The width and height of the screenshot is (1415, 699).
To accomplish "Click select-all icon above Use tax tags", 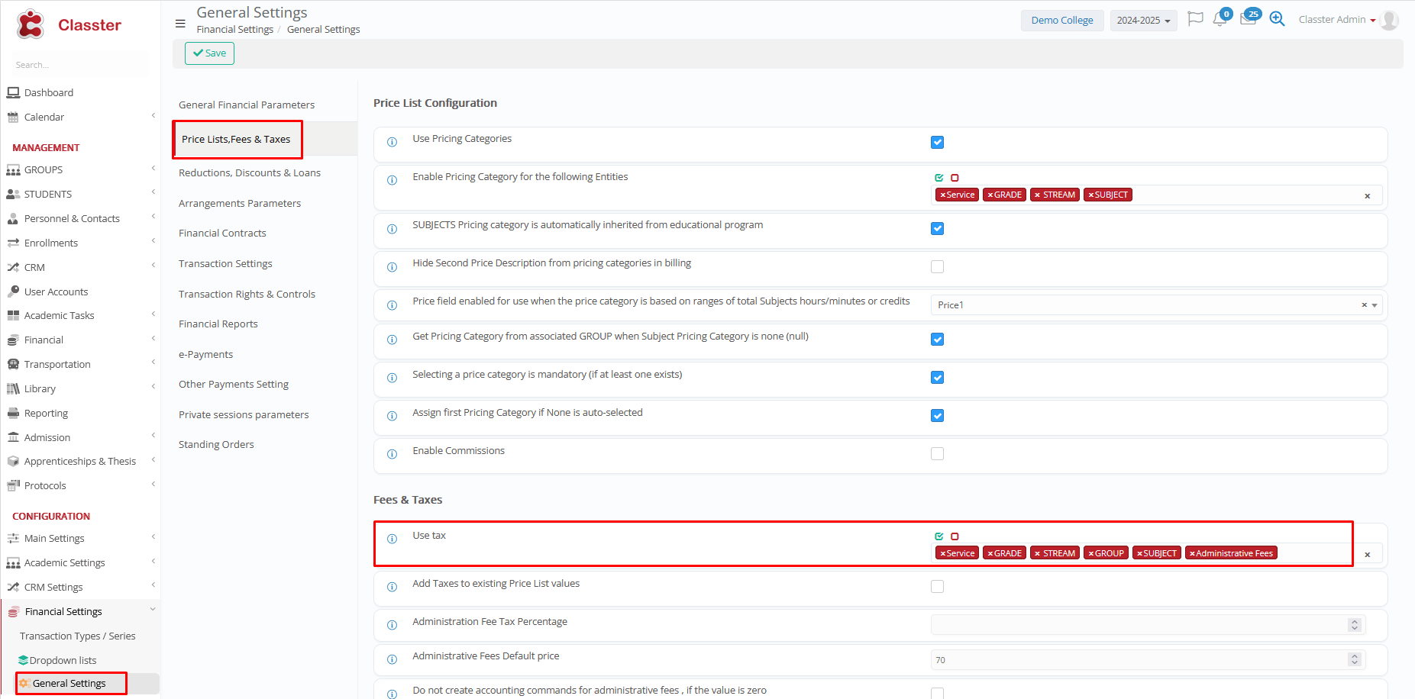I will coord(938,536).
